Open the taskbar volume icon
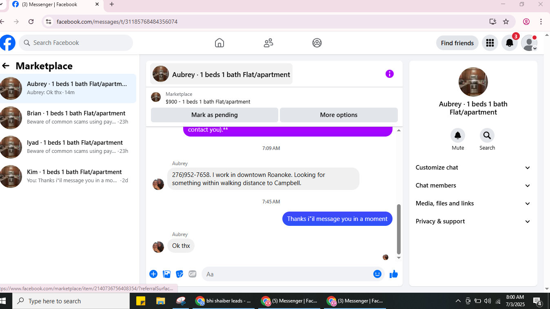 (487, 301)
